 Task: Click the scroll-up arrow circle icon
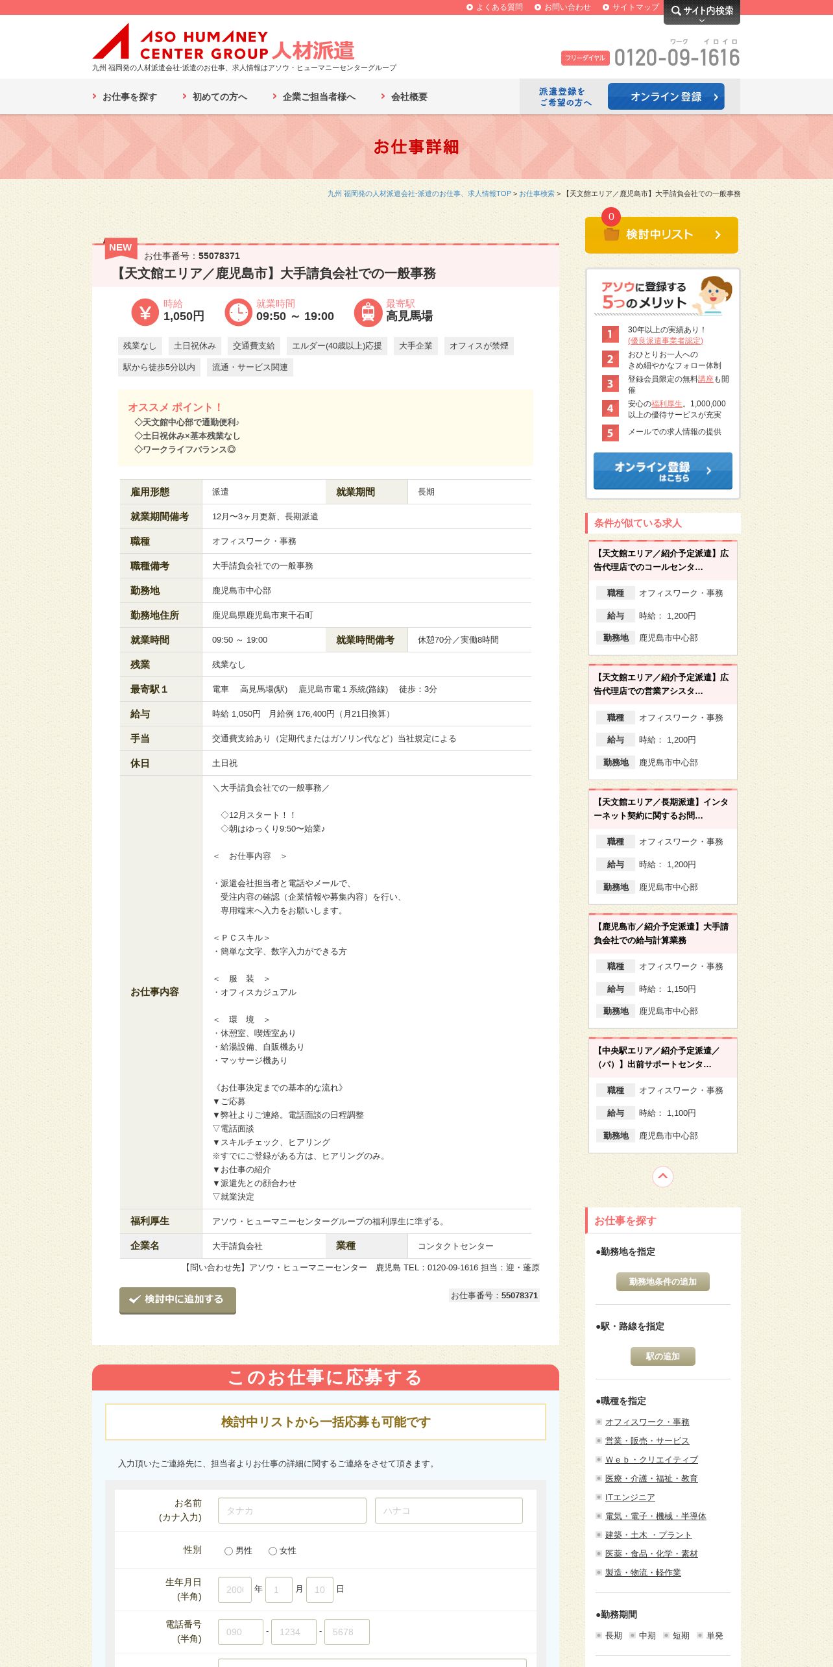click(x=662, y=1176)
